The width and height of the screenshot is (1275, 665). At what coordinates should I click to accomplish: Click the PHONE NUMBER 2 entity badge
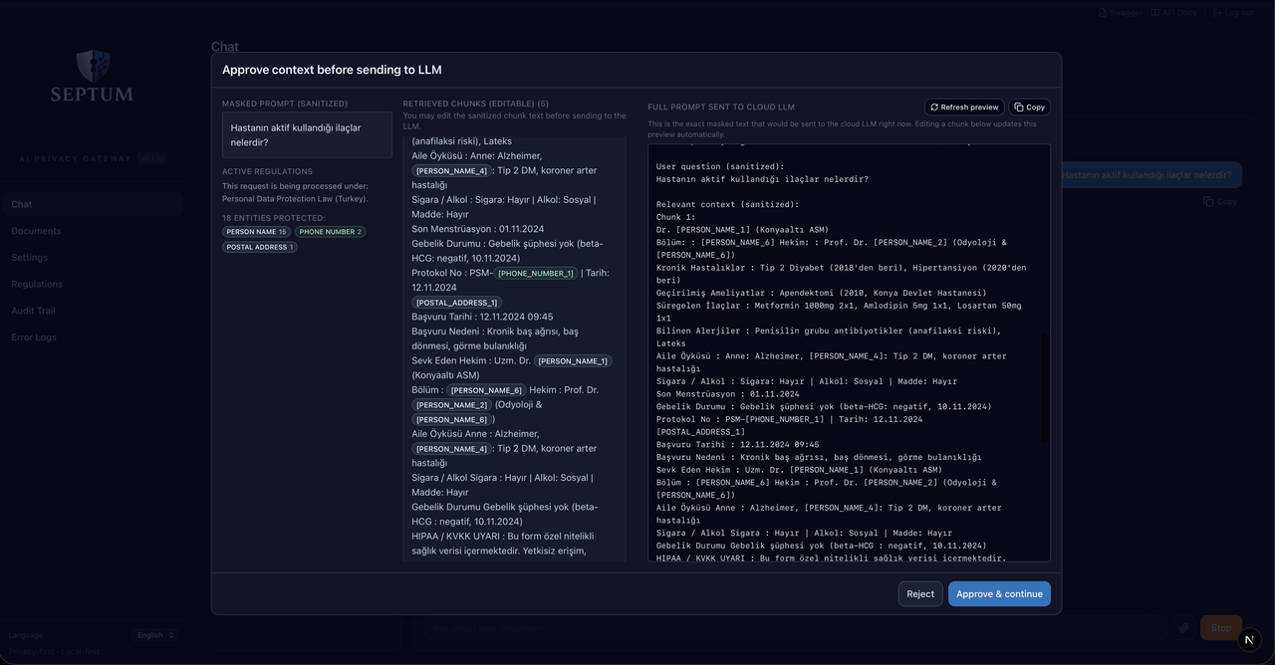pos(331,232)
